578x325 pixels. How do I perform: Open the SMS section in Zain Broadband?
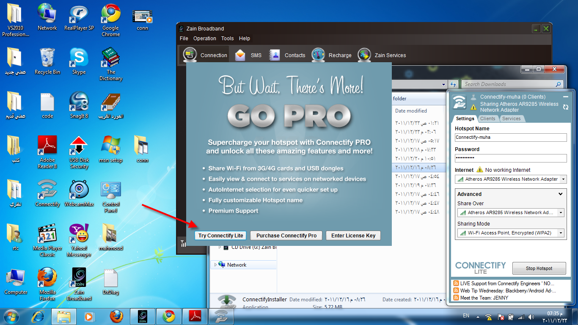pos(248,55)
